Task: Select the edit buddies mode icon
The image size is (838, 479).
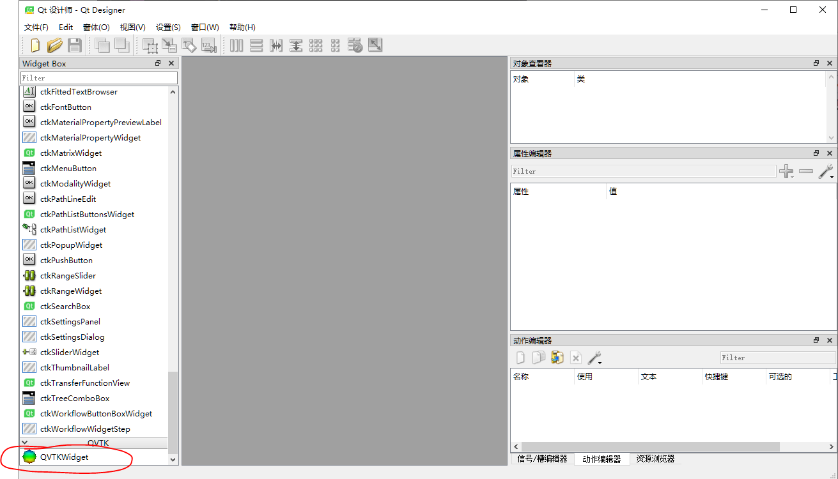Action: coord(189,45)
